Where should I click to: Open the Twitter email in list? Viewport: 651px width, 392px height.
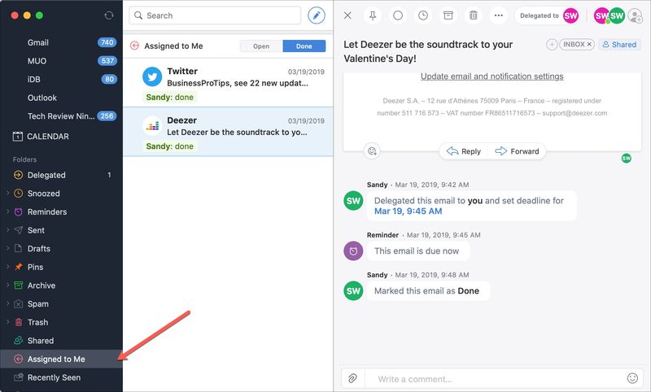[228, 83]
